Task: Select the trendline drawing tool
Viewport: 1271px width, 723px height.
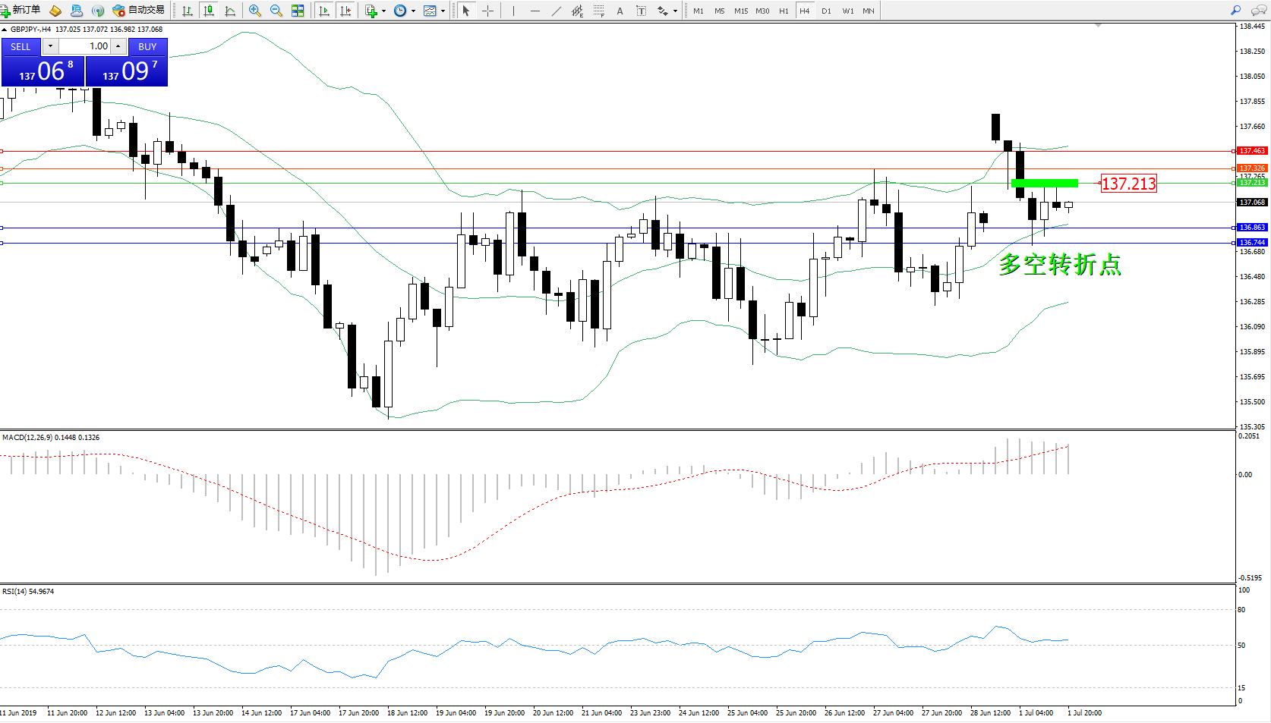Action: click(x=557, y=11)
